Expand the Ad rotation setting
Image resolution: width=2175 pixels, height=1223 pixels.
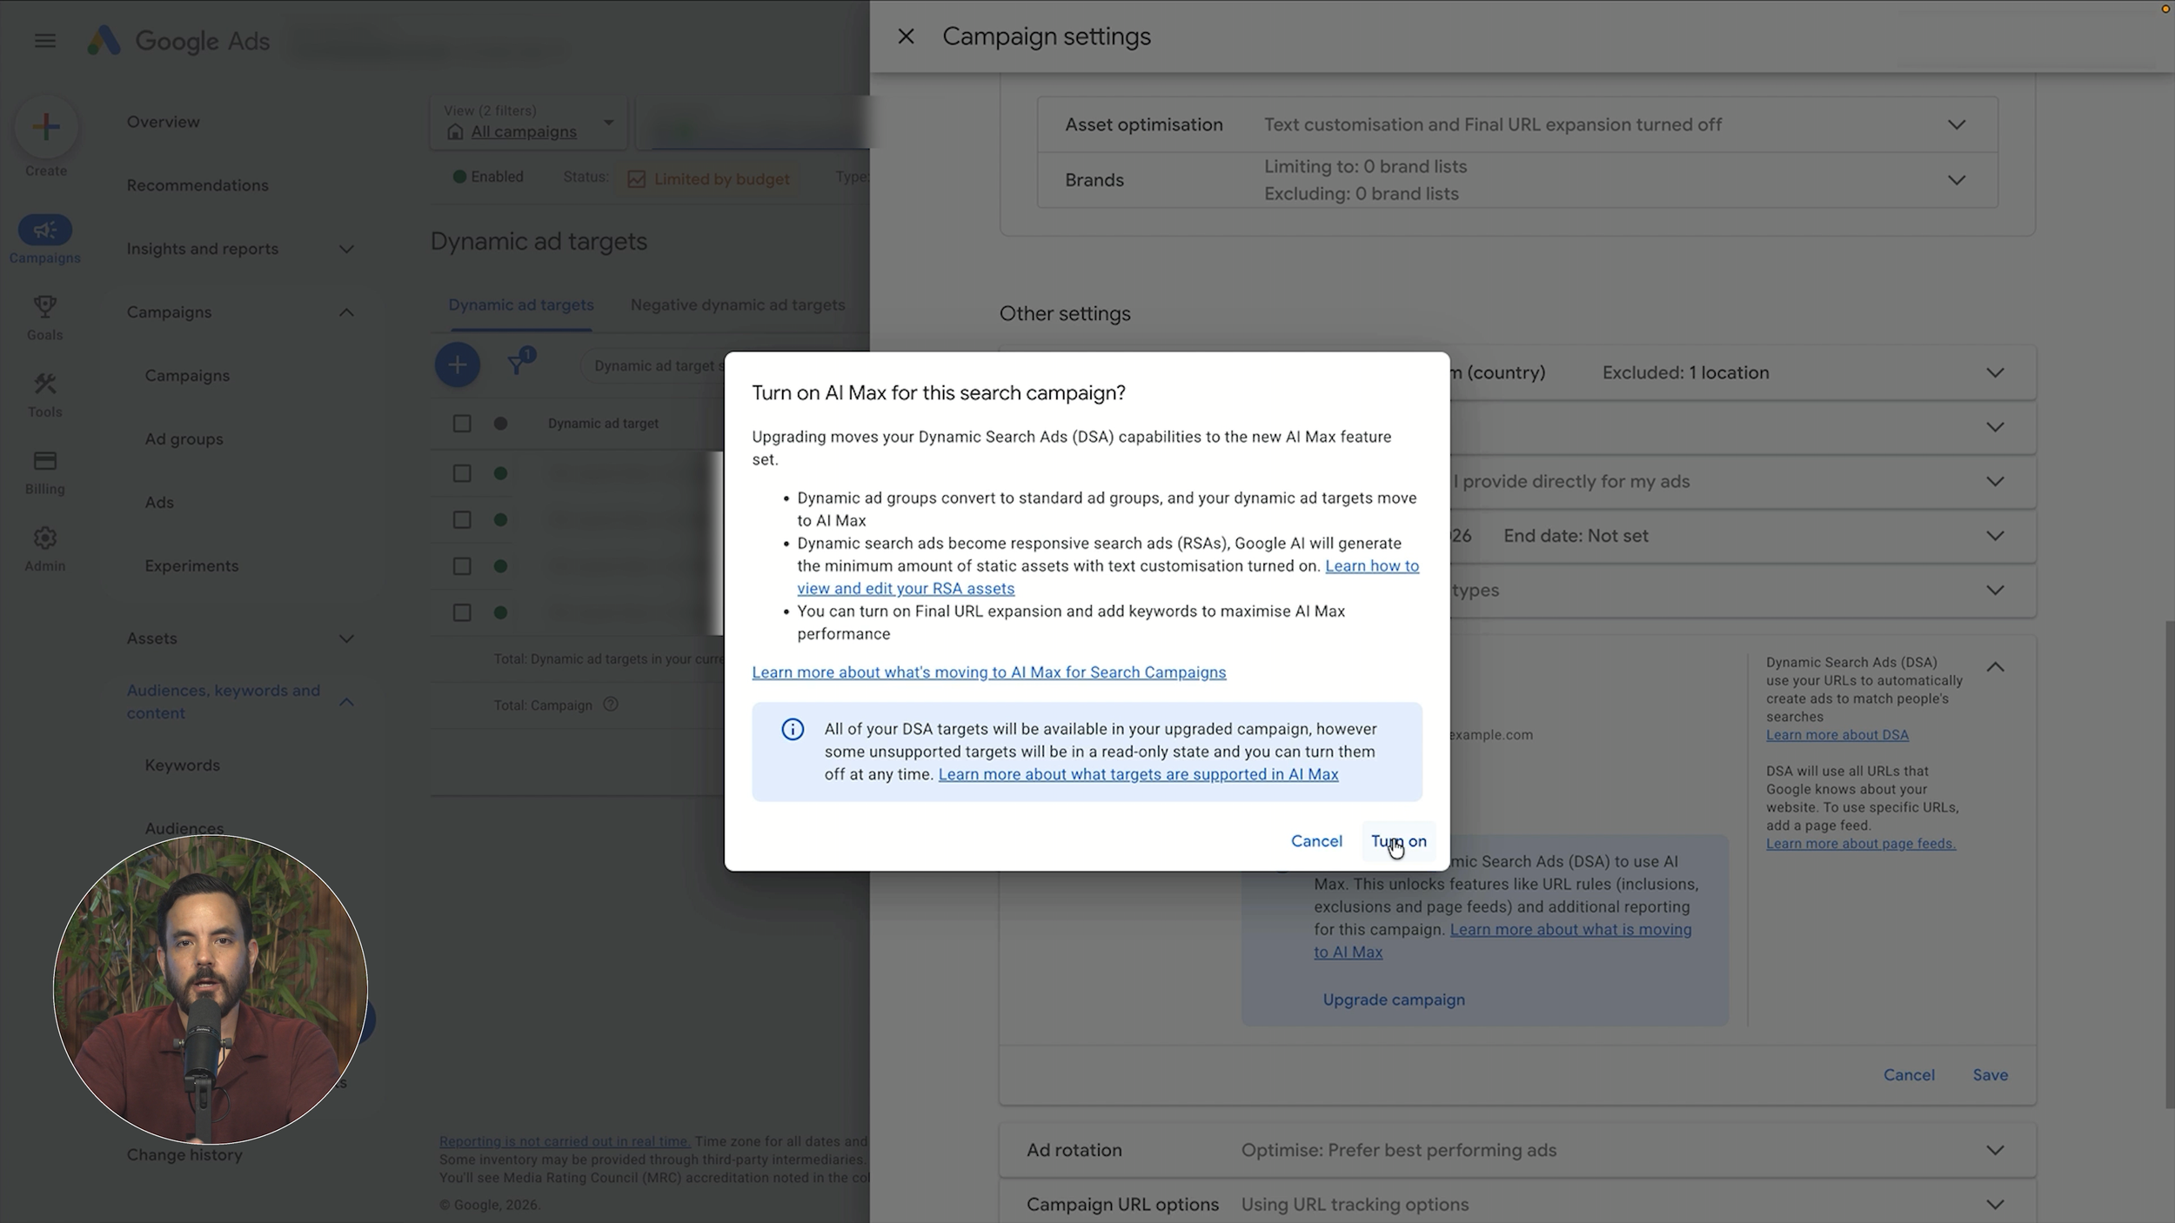click(1995, 1150)
